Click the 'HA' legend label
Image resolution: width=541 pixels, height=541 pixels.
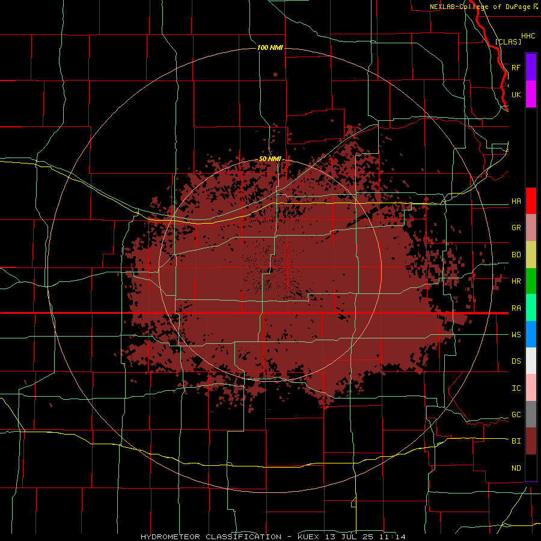[x=516, y=201]
